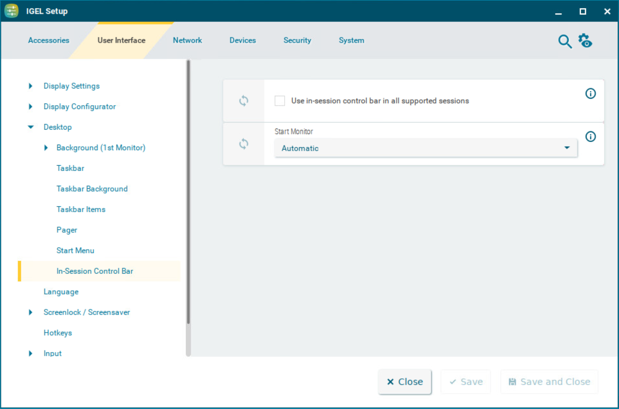This screenshot has height=409, width=619.
Task: Click the sidebar vertical scrollbar
Action: (188, 191)
